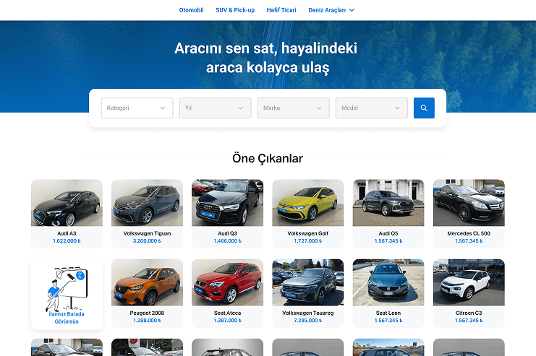536x356 pixels.
Task: Click the Seat Leon title
Action: pyautogui.click(x=388, y=313)
